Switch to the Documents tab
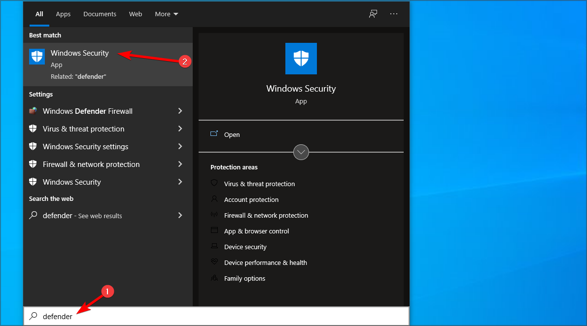The width and height of the screenshot is (587, 326). [x=100, y=14]
